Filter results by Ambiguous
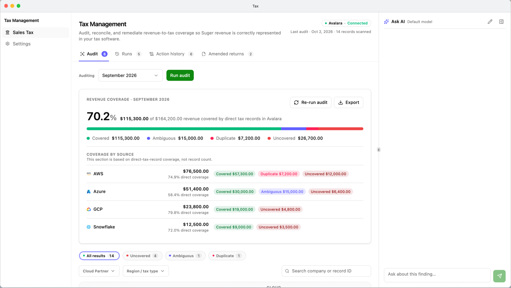Viewport: 511px width, 288px height. [185, 256]
